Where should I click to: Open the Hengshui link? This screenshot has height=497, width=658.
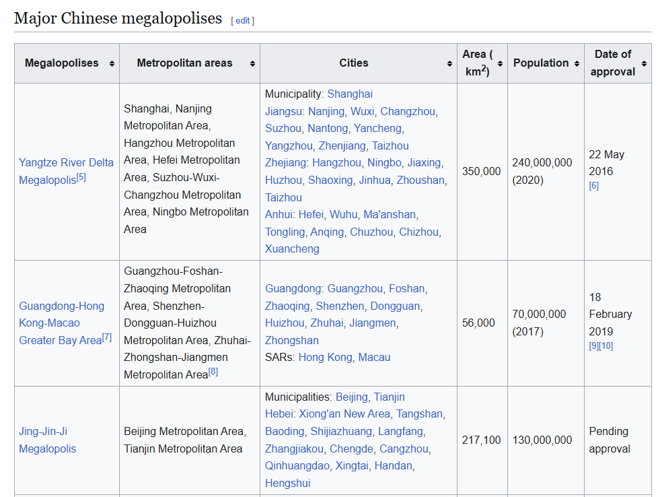[x=287, y=483]
